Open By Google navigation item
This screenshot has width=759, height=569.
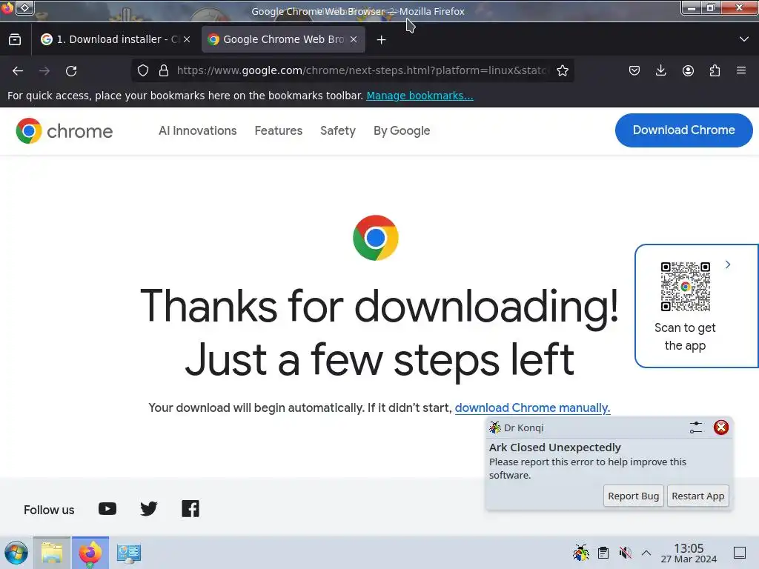tap(402, 131)
